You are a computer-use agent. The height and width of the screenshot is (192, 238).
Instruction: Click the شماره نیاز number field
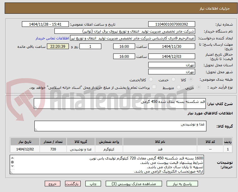click(x=171, y=24)
